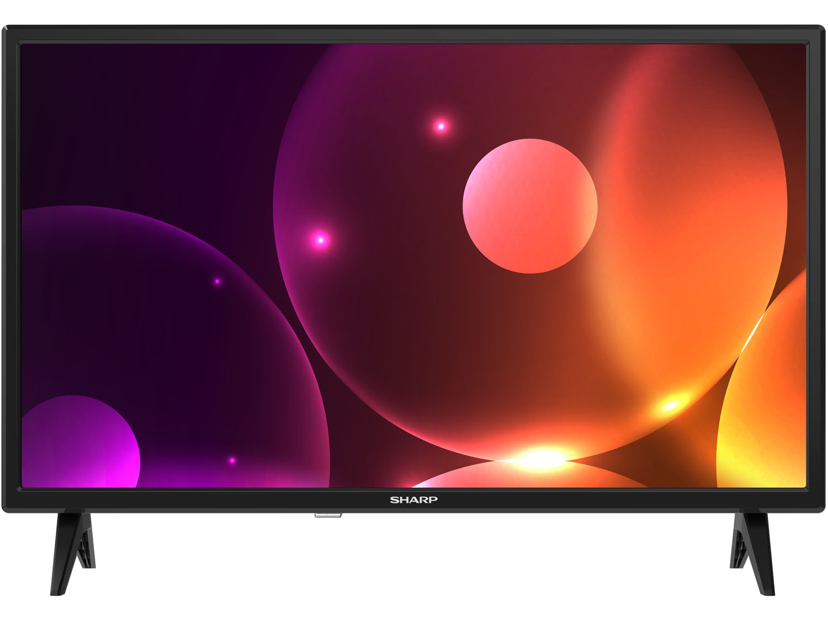Click the SHARP logo on the bezel
Viewport: 828px width, 621px height.
click(413, 500)
